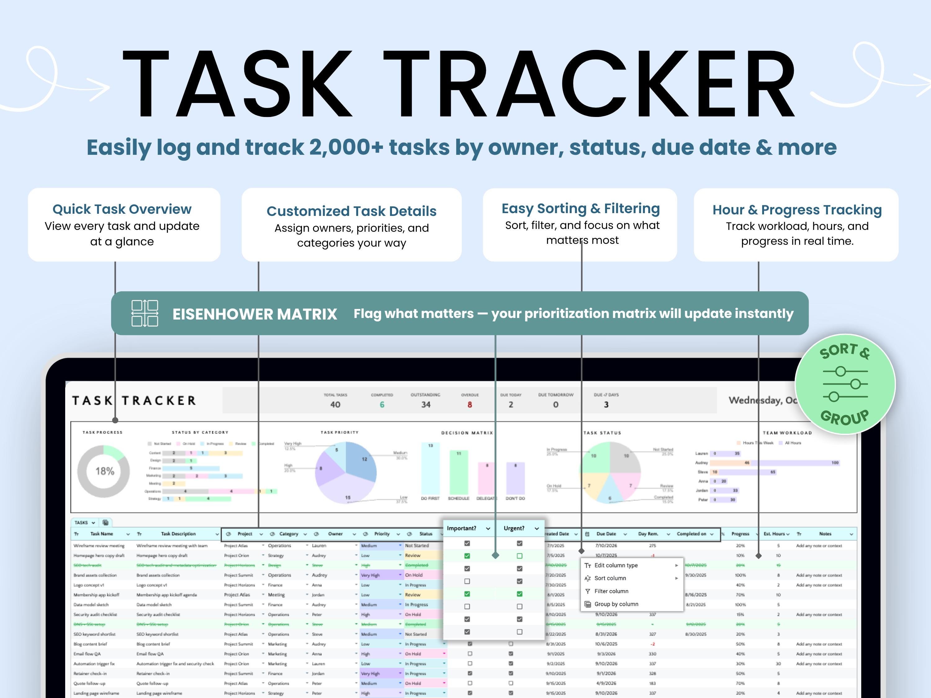Click the 18% task progress donut chart
Screen dimensions: 931x698
click(104, 471)
